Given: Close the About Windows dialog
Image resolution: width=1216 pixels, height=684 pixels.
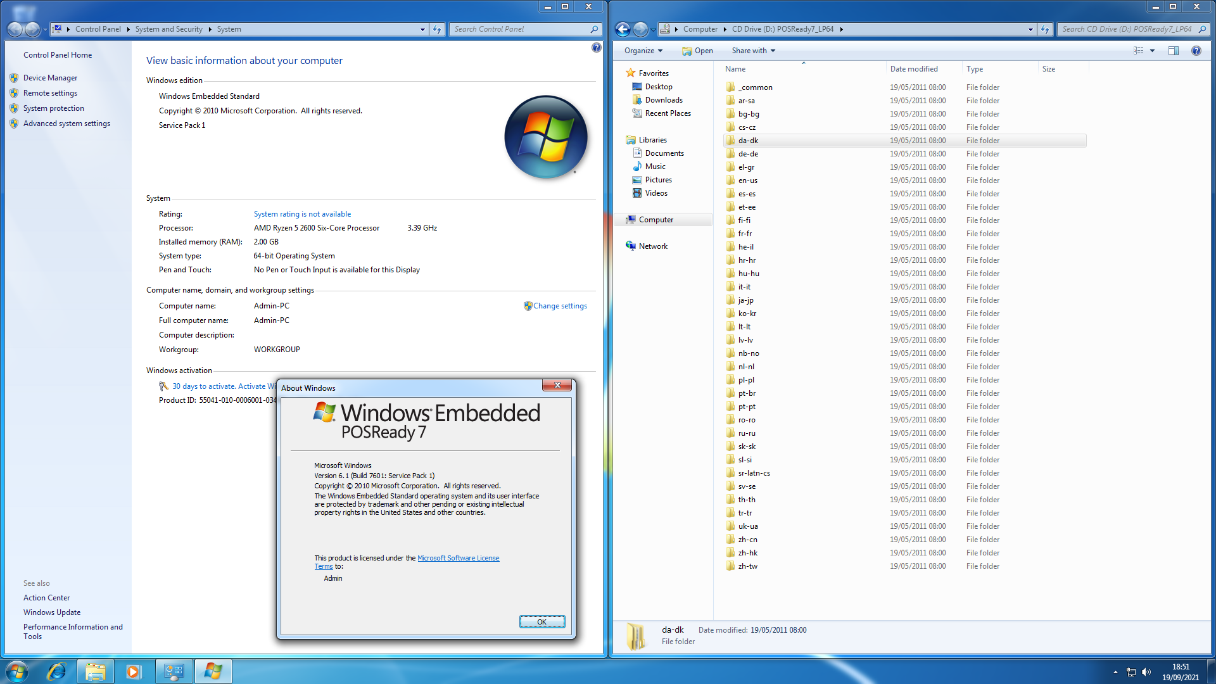Looking at the screenshot, I should (557, 385).
